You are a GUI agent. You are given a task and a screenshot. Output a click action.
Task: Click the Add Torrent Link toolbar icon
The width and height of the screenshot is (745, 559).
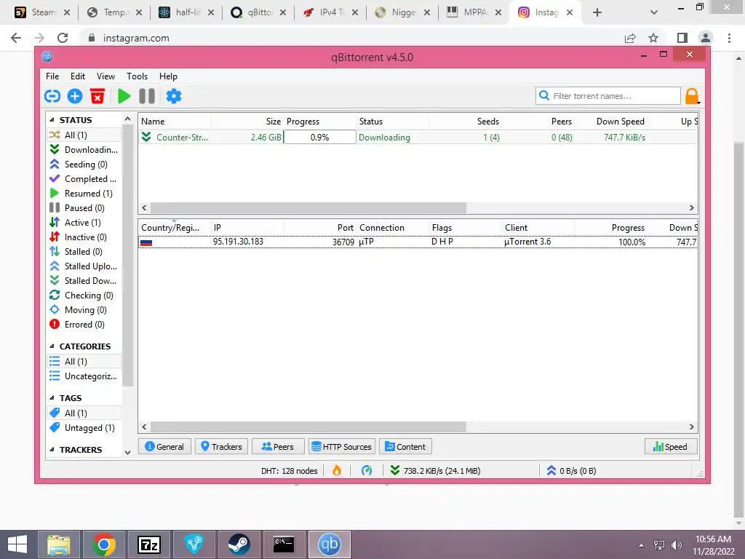pyautogui.click(x=52, y=96)
